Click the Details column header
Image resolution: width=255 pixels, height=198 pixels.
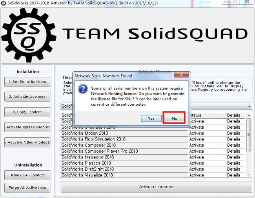click(235, 115)
